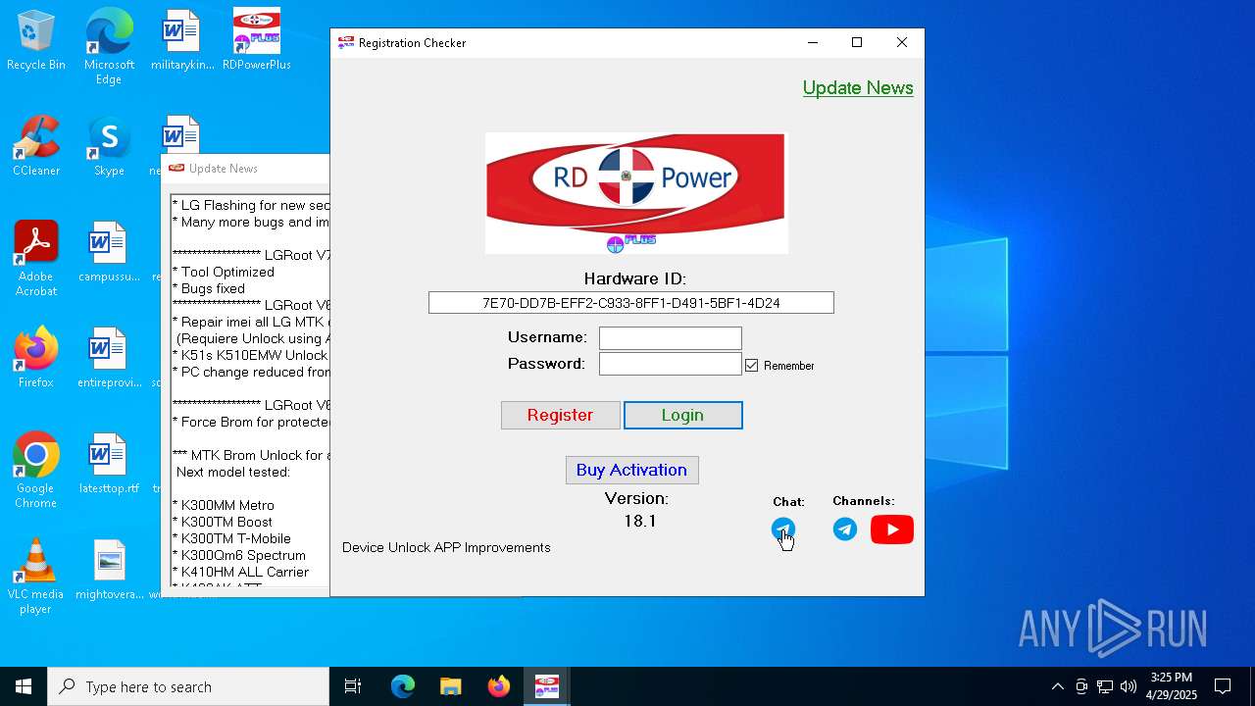The height and width of the screenshot is (706, 1255).
Task: Click 'Device Unlock APP Improvements' status text
Action: pyautogui.click(x=446, y=547)
